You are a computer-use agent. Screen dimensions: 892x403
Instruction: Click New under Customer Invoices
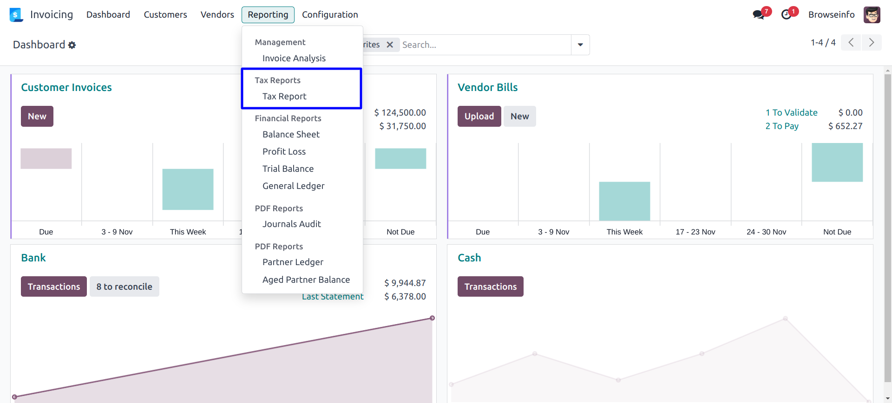37,117
